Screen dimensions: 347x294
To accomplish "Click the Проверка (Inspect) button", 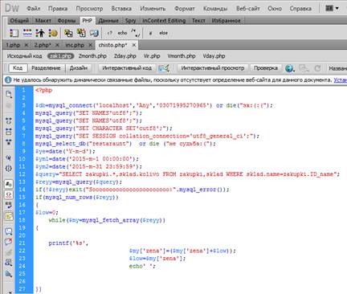I will [x=266, y=68].
